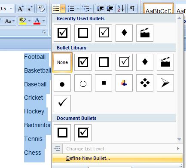Choose the clapperboard bullet in Bullet Library

[165, 62]
